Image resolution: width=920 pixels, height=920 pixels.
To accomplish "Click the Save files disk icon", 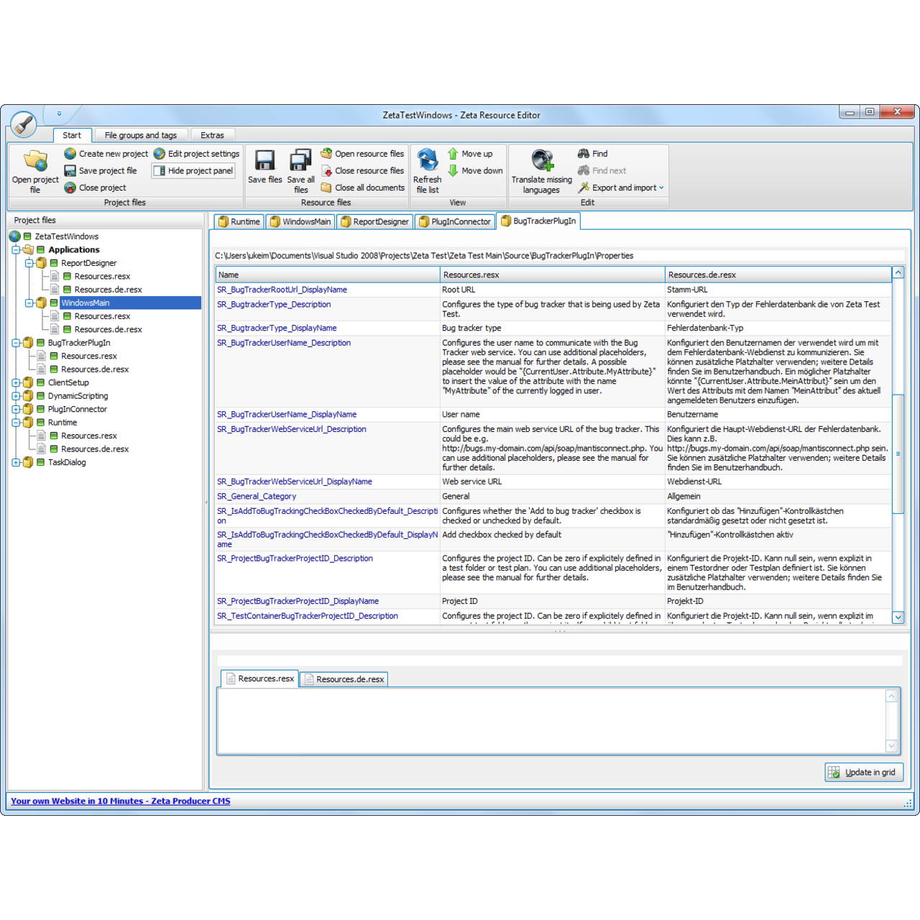I will pyautogui.click(x=264, y=160).
